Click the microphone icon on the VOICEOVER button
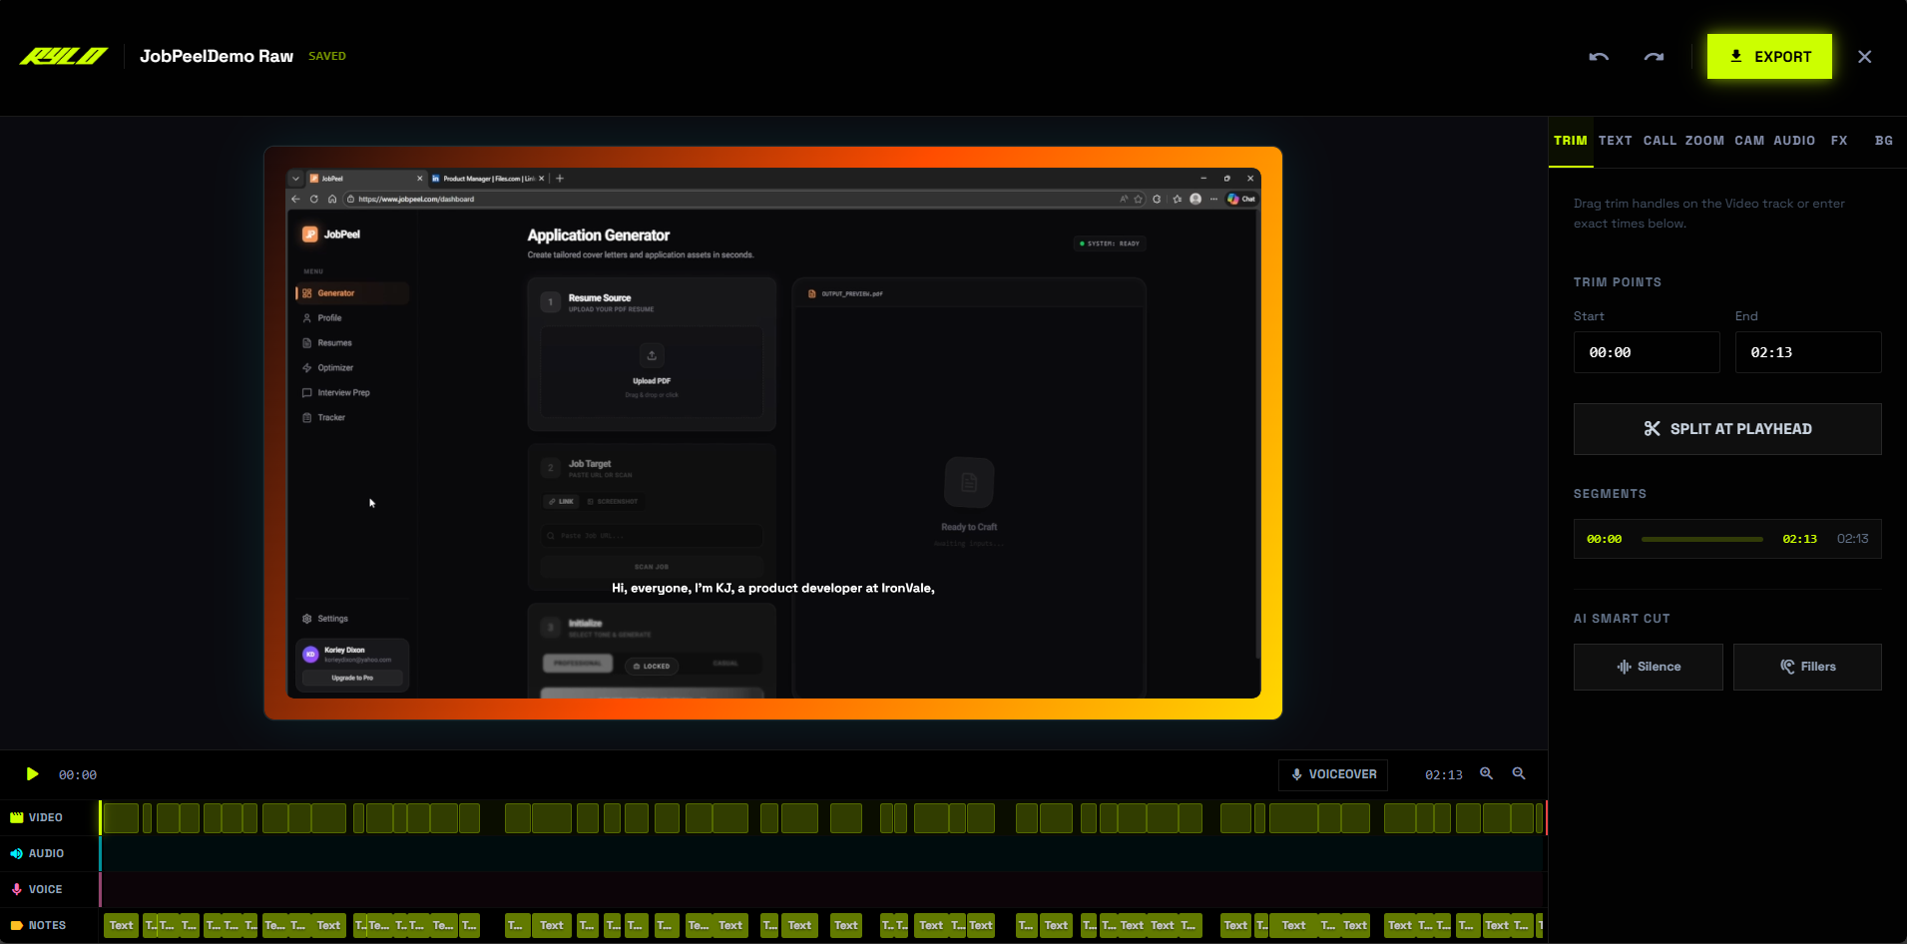 pos(1296,774)
